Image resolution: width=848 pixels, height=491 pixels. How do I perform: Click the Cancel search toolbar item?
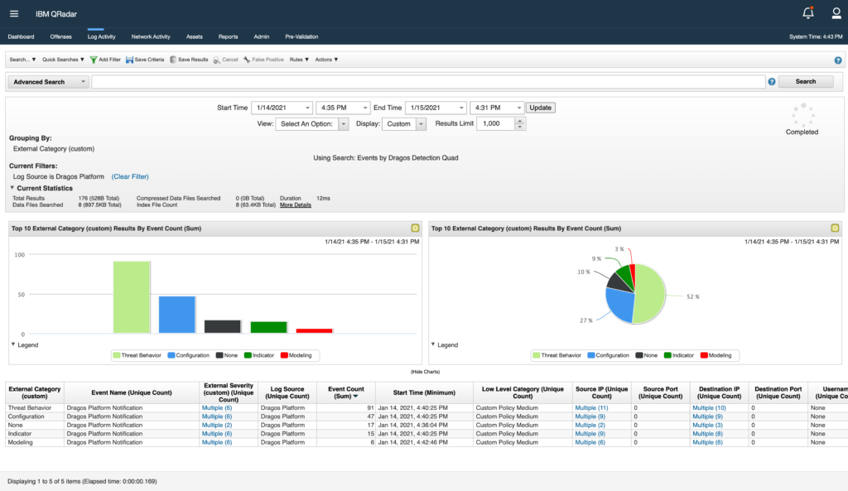tap(225, 60)
